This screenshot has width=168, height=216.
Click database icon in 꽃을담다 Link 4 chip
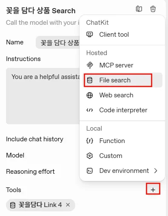point(13,205)
